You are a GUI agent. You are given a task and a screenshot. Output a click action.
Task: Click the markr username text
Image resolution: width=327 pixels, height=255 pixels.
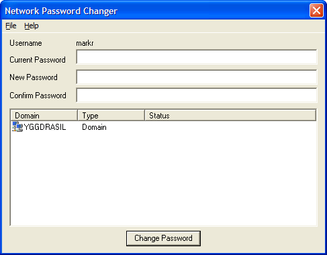click(85, 43)
